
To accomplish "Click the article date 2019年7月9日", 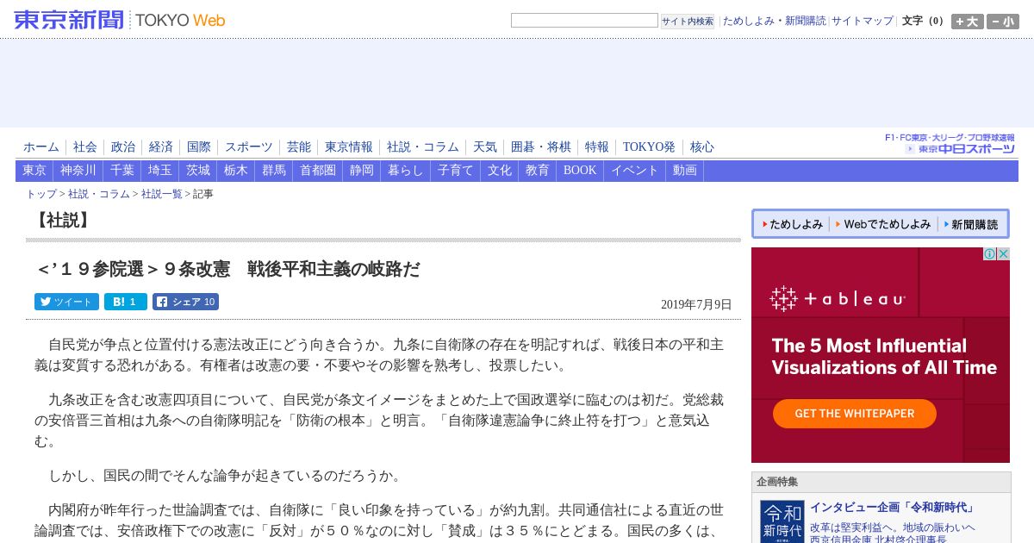I will point(696,304).
